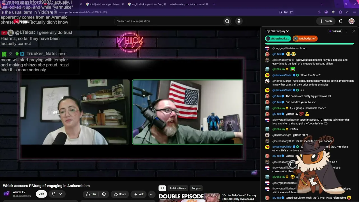Open YouTube notifications bell
359x202 pixels.
tap(340, 21)
